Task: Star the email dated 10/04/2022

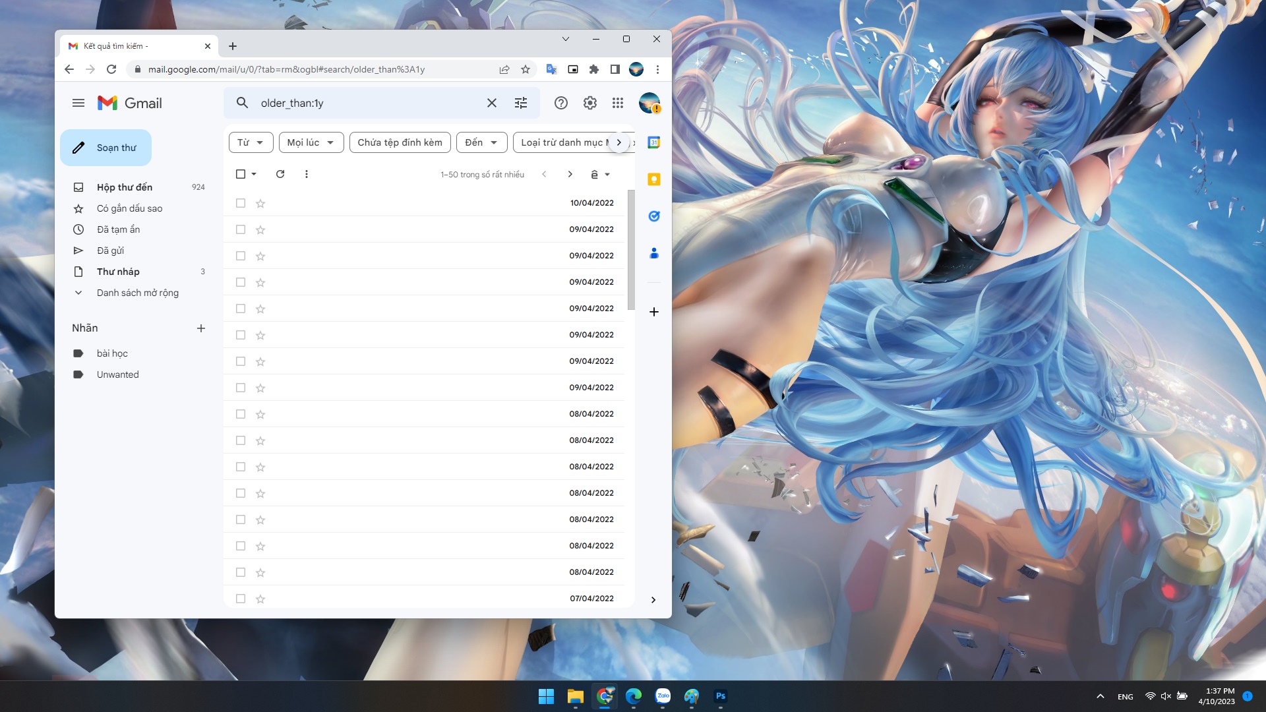Action: (260, 203)
